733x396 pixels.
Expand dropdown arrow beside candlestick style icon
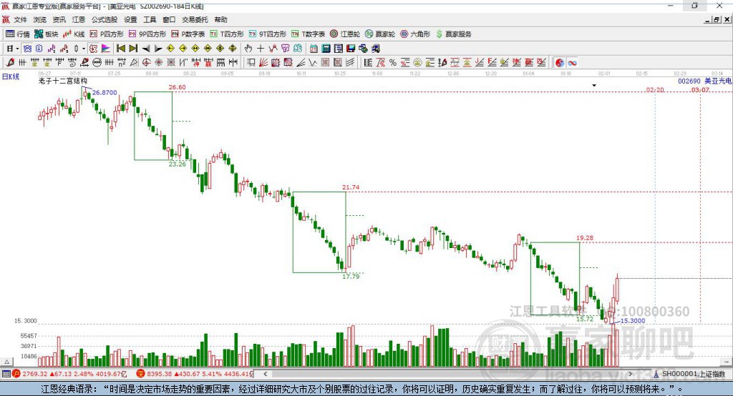[84, 49]
